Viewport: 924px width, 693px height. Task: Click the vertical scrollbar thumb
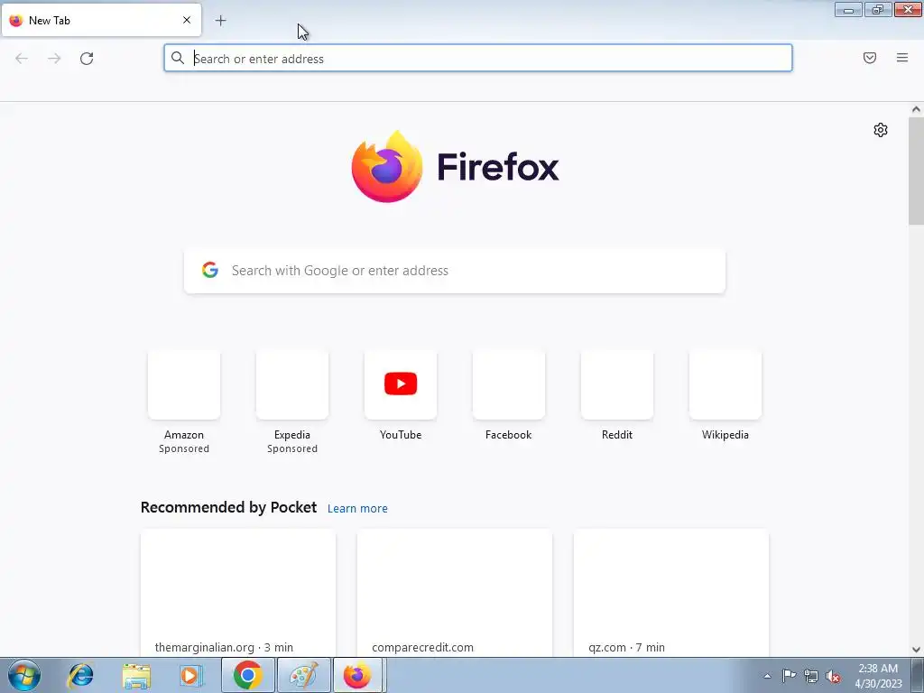(916, 171)
